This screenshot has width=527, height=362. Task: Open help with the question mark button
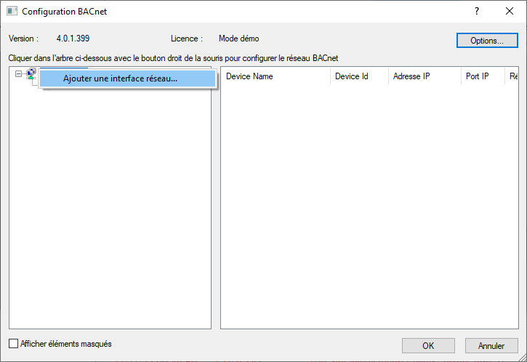477,11
